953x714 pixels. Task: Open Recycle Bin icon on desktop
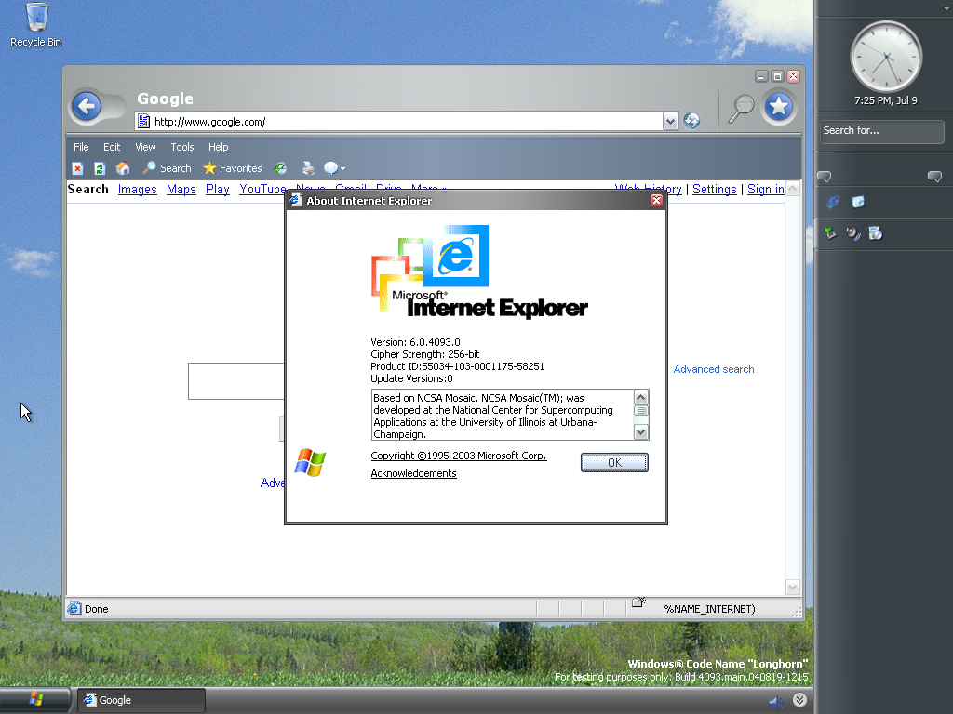36,25
